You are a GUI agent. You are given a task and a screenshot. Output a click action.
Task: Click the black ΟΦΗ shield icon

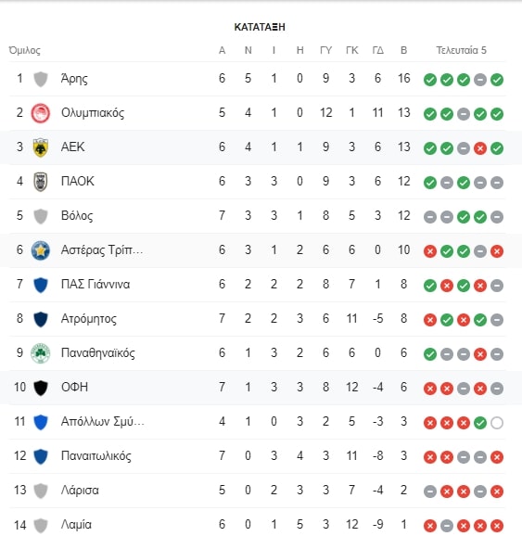(41, 388)
